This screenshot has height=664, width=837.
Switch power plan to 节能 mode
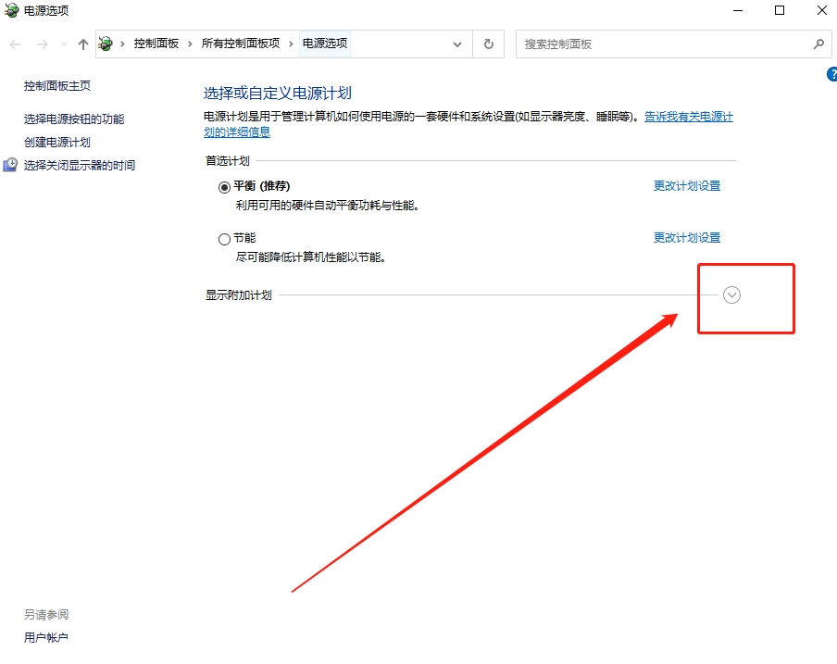(x=223, y=238)
